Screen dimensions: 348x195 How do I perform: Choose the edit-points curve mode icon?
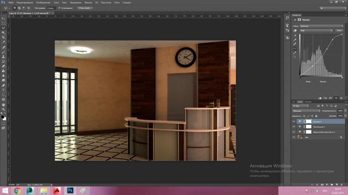pyautogui.click(x=295, y=49)
